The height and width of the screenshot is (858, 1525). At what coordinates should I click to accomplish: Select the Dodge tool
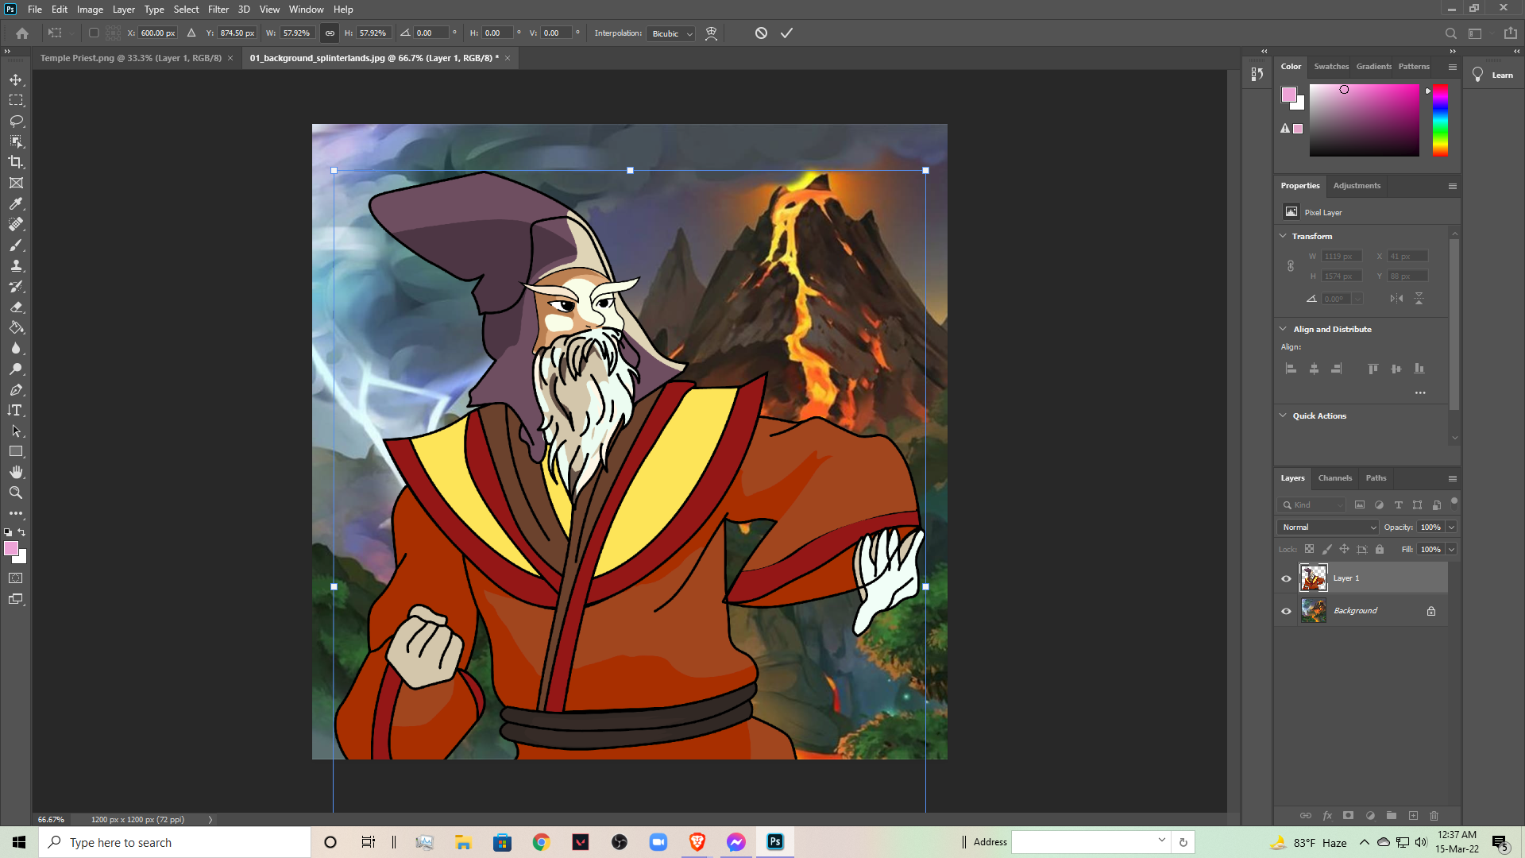(x=16, y=369)
